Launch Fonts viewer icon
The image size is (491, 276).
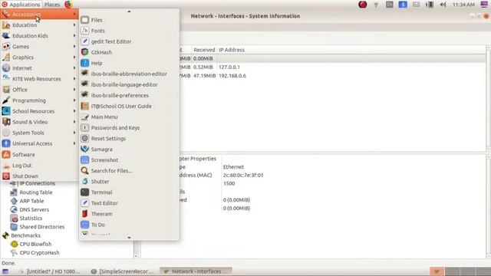tap(85, 31)
